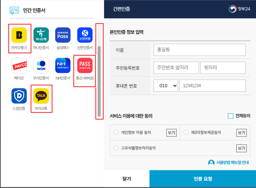Submit with the 인증 요청 button

point(203,179)
